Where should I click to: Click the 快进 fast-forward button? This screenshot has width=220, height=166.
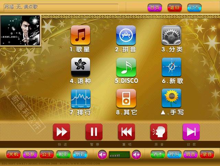(62, 132)
